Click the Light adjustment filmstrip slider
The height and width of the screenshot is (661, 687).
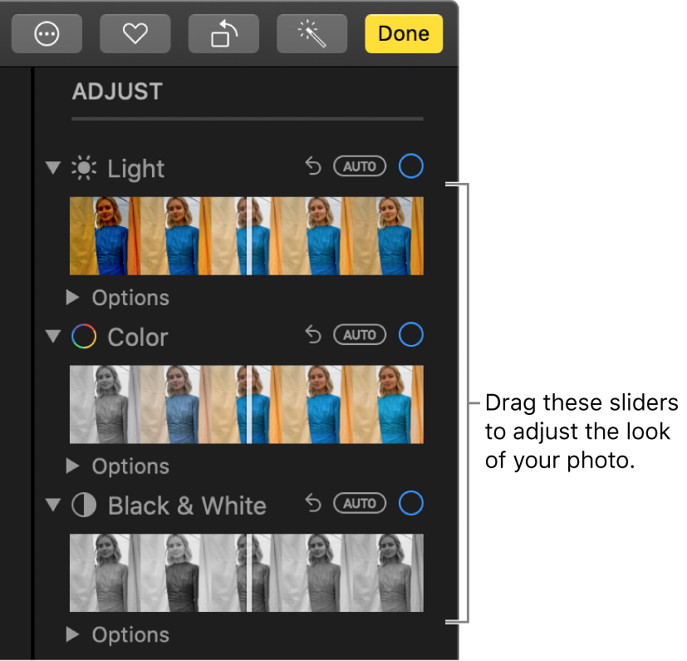tap(248, 235)
